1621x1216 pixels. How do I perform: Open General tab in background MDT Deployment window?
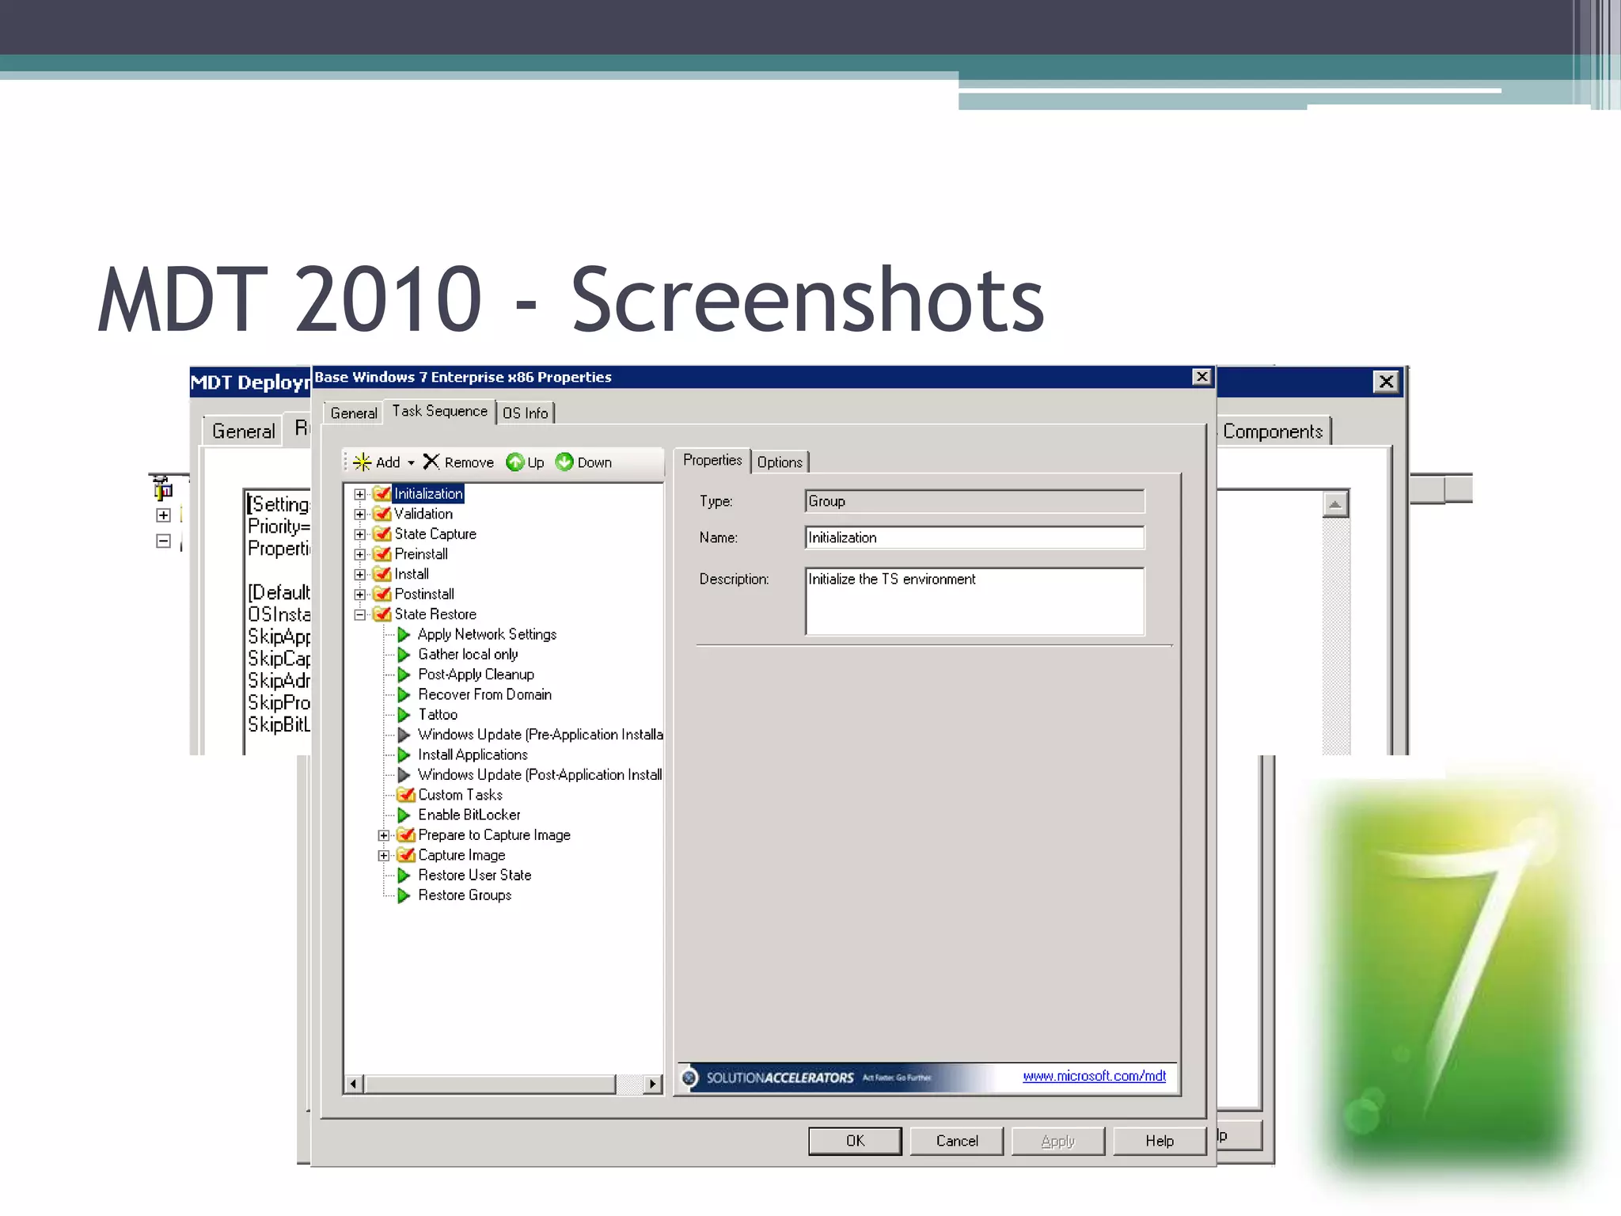244,431
